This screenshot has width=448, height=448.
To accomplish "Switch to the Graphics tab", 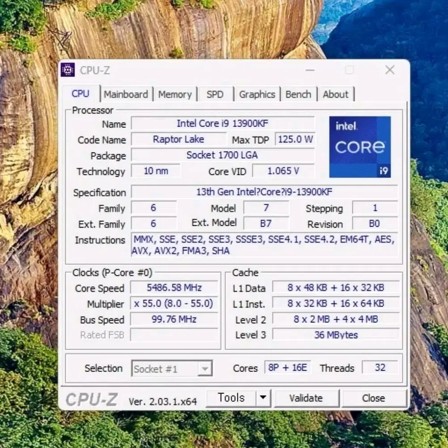I will click(x=257, y=94).
